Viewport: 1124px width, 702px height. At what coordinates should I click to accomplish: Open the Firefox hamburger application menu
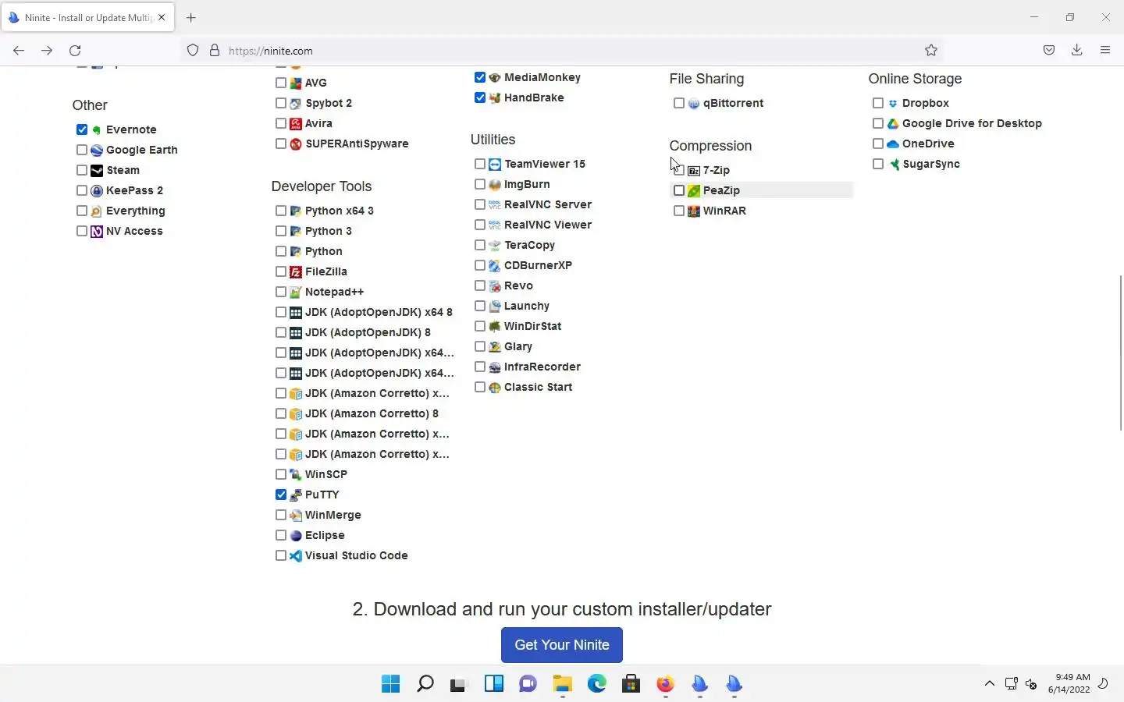1105,50
